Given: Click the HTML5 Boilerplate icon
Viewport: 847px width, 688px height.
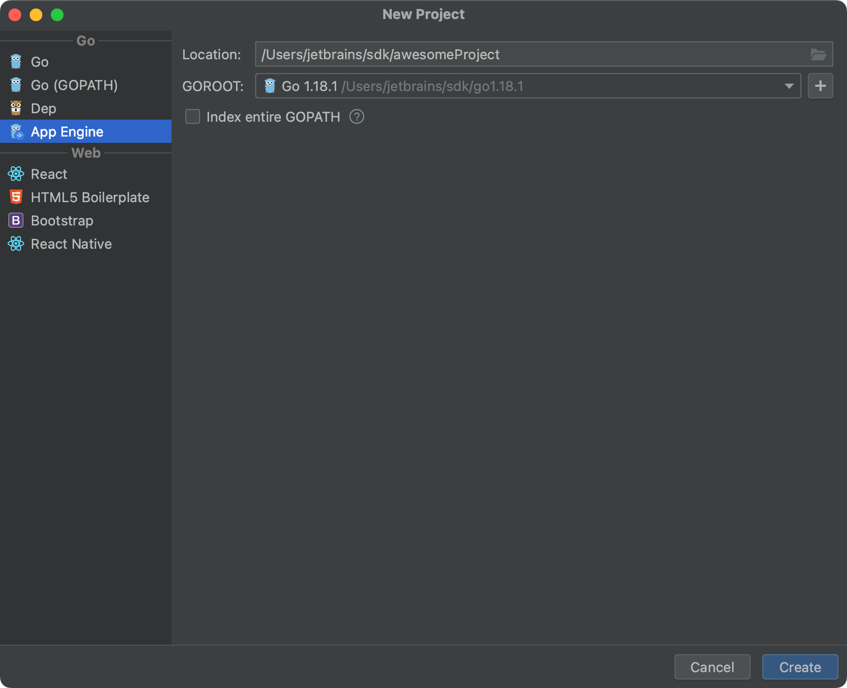Looking at the screenshot, I should pyautogui.click(x=16, y=197).
